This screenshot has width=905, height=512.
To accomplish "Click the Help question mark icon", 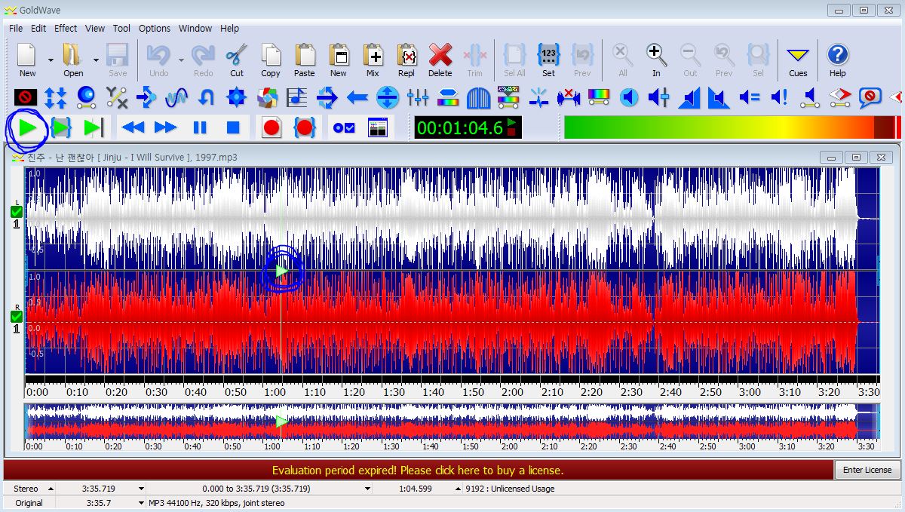I will pos(837,60).
